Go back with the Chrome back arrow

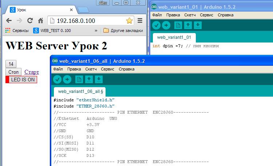(9, 21)
